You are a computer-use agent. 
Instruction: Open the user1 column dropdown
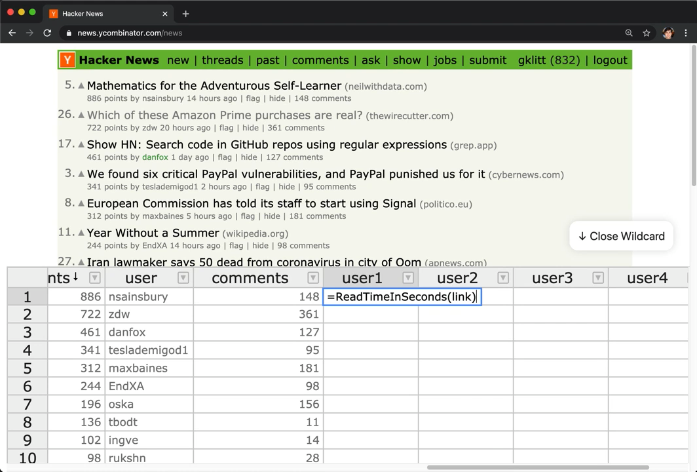[408, 278]
